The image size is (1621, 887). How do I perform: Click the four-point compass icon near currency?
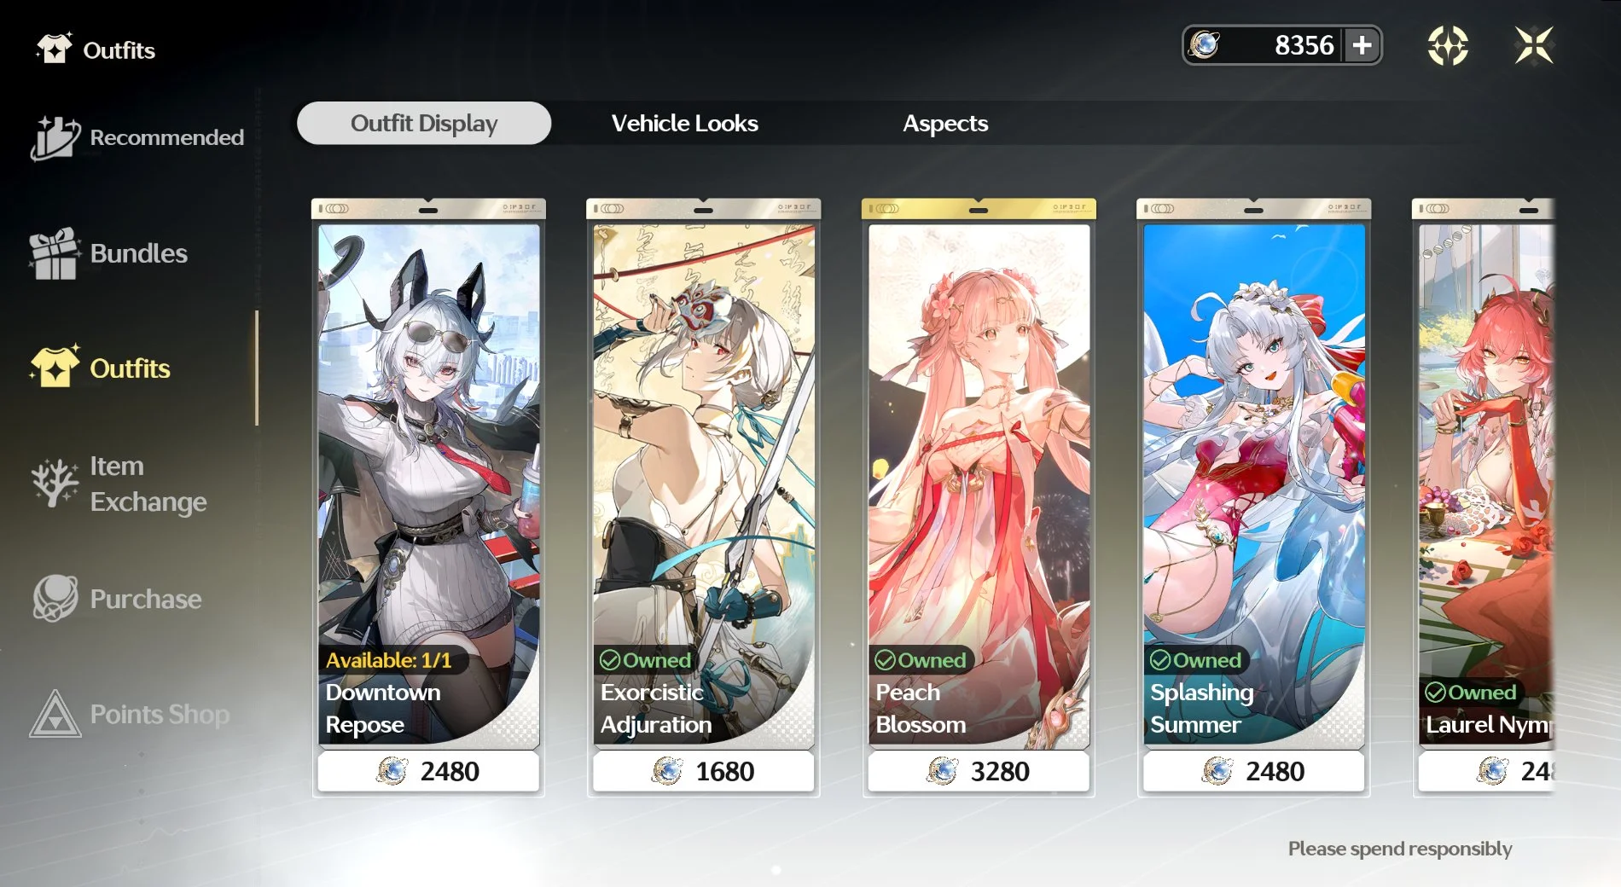pos(1449,45)
